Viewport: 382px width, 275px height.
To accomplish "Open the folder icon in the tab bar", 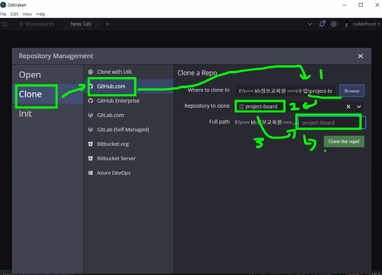I will point(5,24).
